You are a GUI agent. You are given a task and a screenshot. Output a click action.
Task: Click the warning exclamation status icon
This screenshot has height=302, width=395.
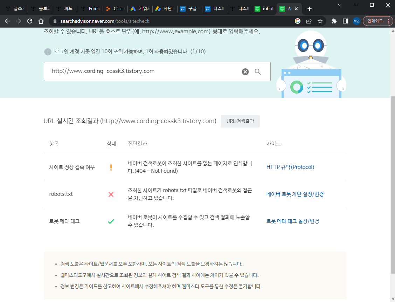[x=111, y=167]
